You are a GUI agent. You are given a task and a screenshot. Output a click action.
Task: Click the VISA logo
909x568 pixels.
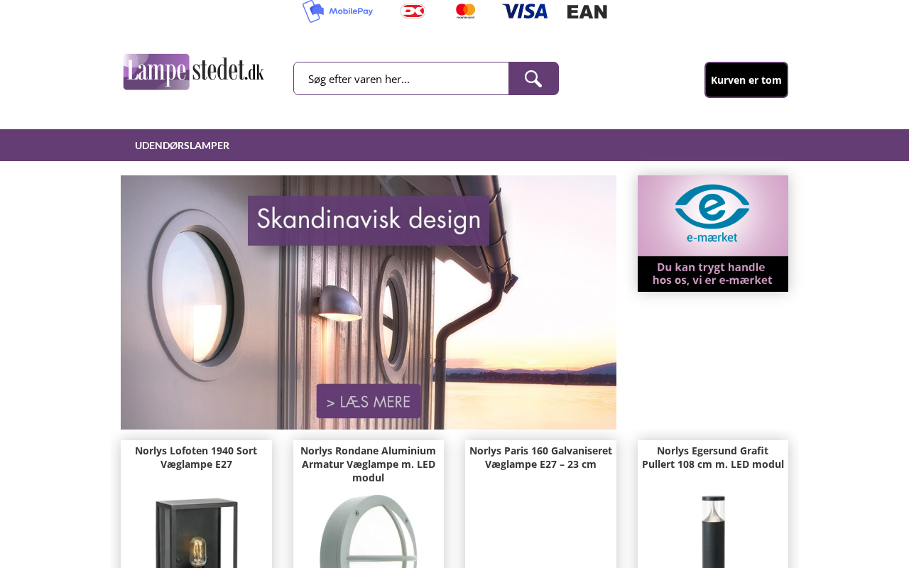coord(525,11)
